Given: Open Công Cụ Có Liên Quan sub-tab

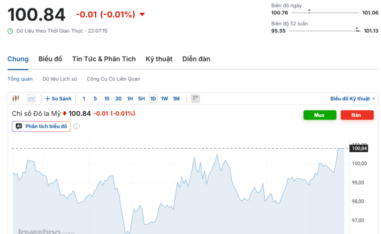Looking at the screenshot, I should click(x=113, y=79).
